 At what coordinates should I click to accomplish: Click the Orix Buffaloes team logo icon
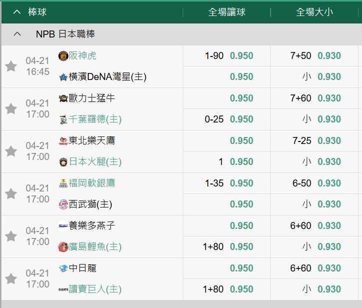63,98
